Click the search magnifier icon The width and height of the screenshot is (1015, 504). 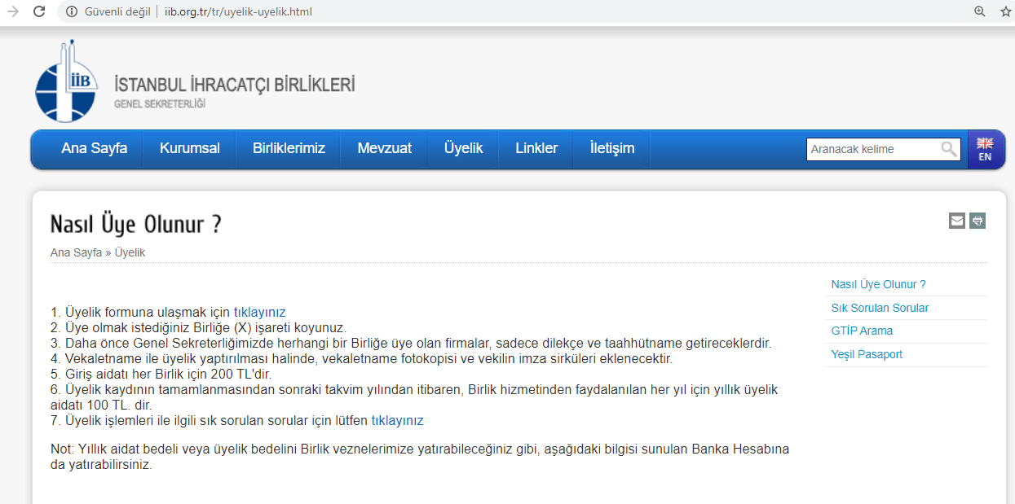(x=949, y=149)
